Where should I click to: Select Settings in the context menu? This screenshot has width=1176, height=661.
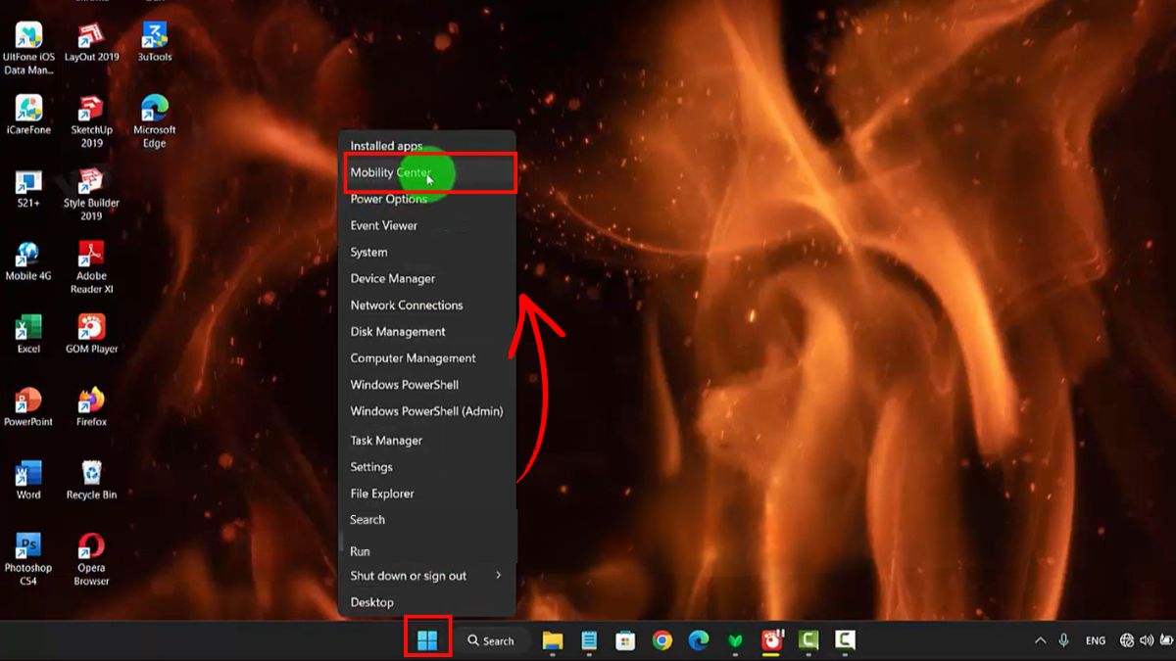point(427,467)
